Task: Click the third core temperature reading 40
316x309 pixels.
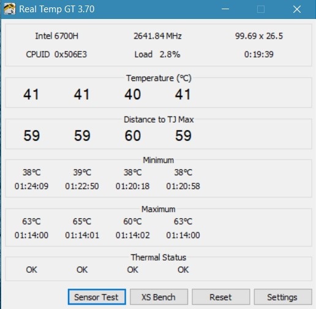Action: tap(133, 94)
